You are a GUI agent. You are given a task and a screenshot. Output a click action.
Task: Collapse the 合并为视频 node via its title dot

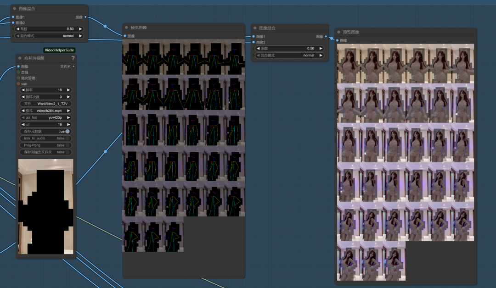[20, 58]
